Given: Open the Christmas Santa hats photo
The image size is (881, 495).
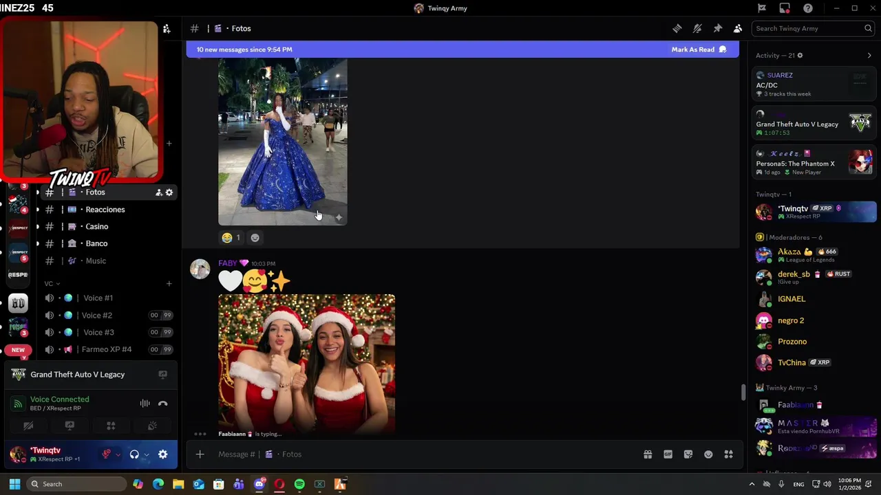Looking at the screenshot, I should (307, 364).
